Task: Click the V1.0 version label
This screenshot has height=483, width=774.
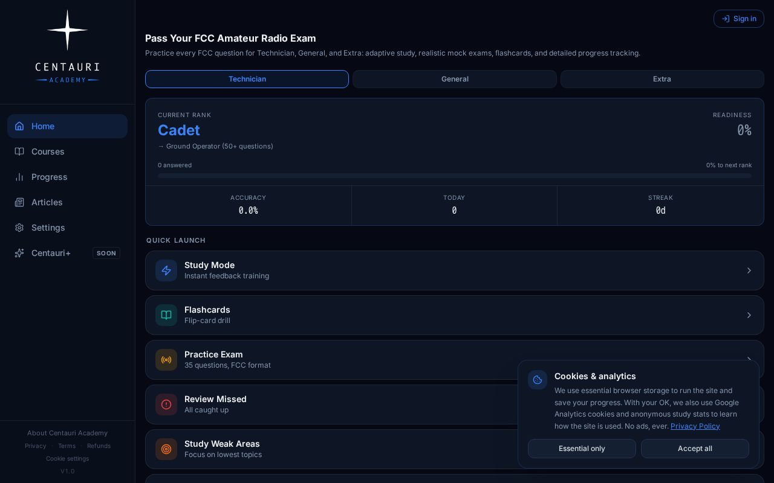Action: click(x=67, y=471)
